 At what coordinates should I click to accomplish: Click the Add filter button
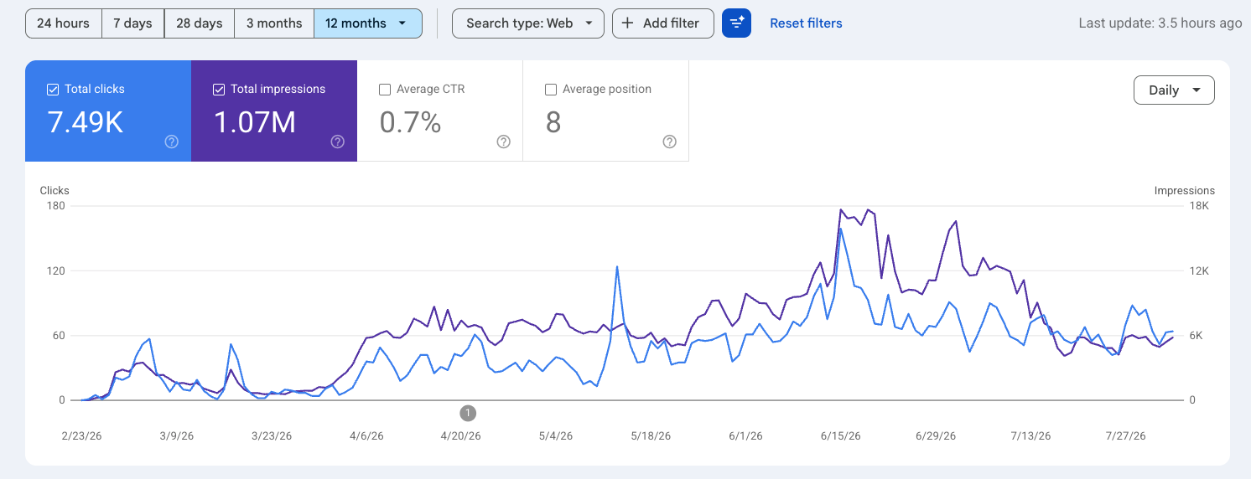click(x=663, y=23)
